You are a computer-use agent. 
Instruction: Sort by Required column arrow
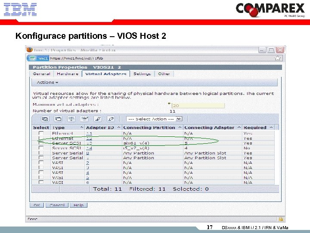[x=271, y=127]
